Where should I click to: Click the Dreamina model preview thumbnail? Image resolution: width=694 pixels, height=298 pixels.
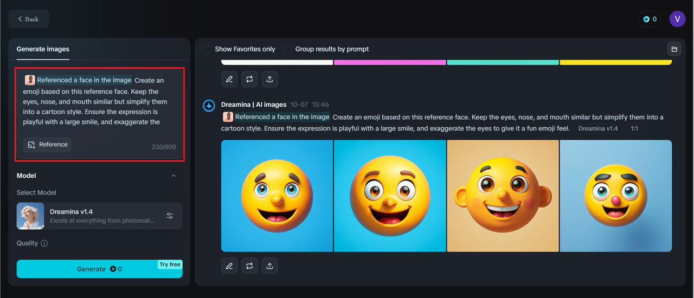point(30,216)
